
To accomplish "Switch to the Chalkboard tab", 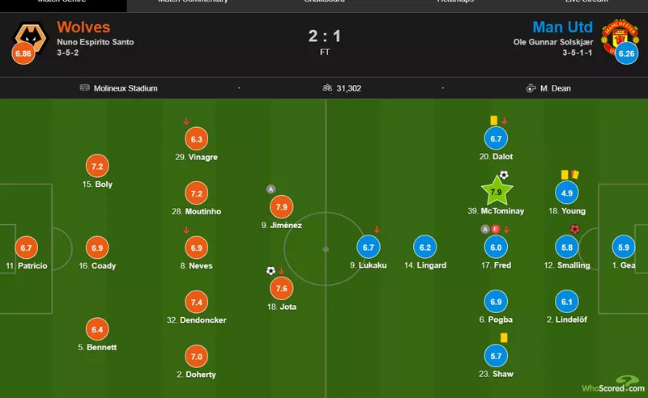I will 325,2.
